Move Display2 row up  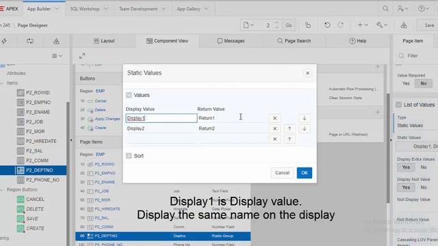point(289,128)
